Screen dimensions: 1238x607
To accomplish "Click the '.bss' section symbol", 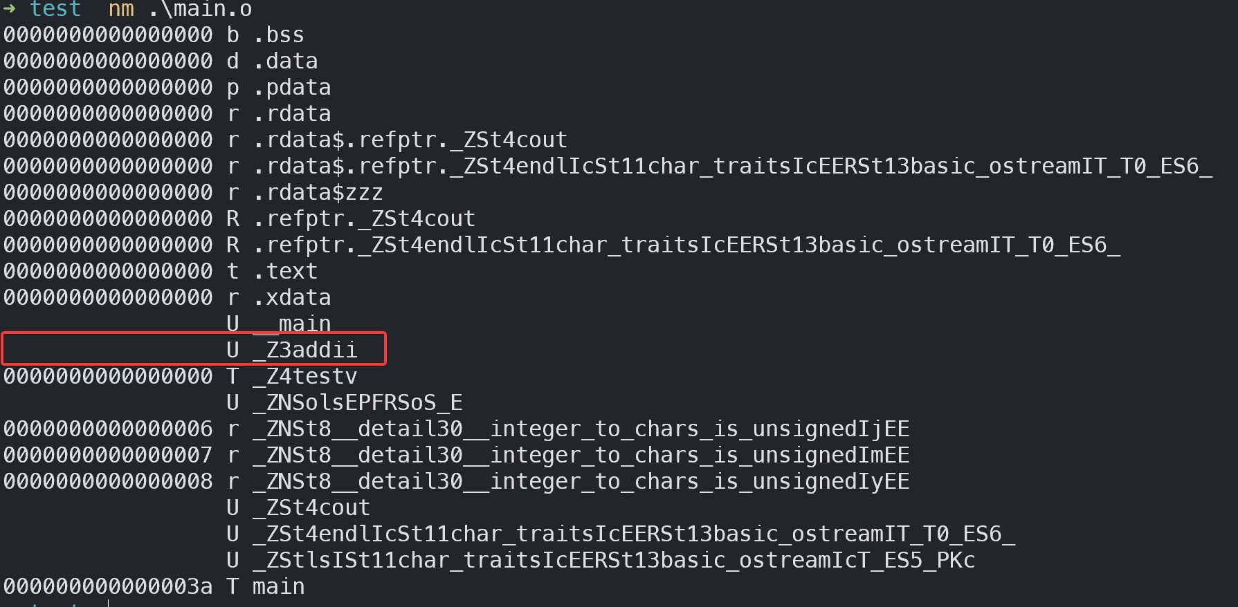I will point(278,35).
